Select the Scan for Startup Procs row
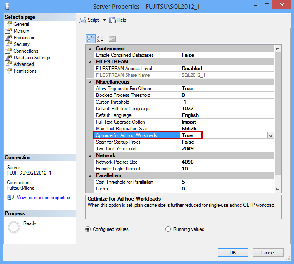Screen dimensions: 294x264 pyautogui.click(x=184, y=142)
